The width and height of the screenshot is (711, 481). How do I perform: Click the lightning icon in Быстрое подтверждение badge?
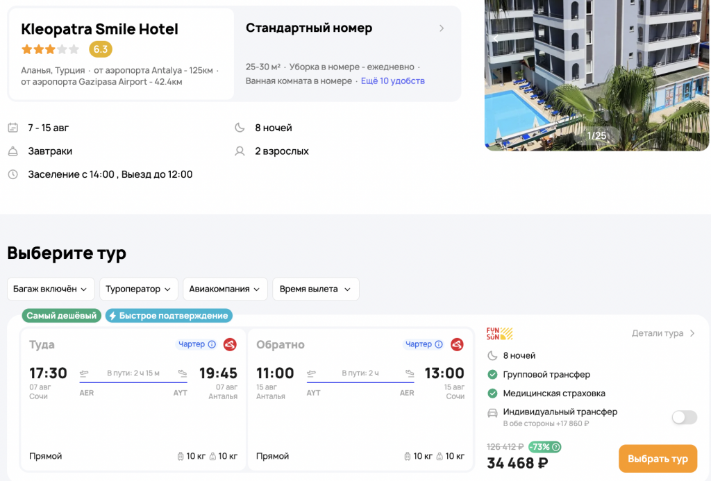click(113, 316)
